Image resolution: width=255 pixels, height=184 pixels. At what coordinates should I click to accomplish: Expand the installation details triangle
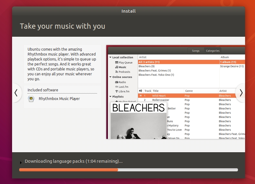pos(21,162)
